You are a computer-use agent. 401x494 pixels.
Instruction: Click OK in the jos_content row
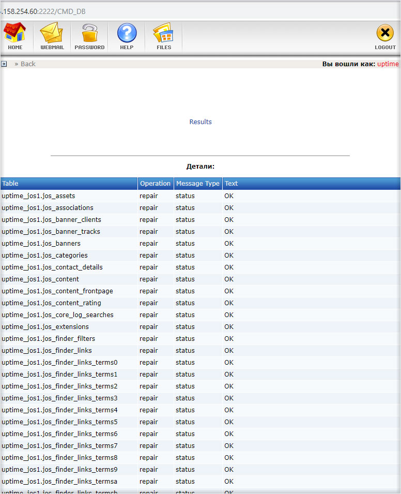point(229,279)
